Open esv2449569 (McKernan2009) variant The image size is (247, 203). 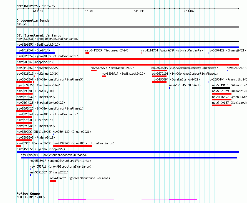point(37,68)
